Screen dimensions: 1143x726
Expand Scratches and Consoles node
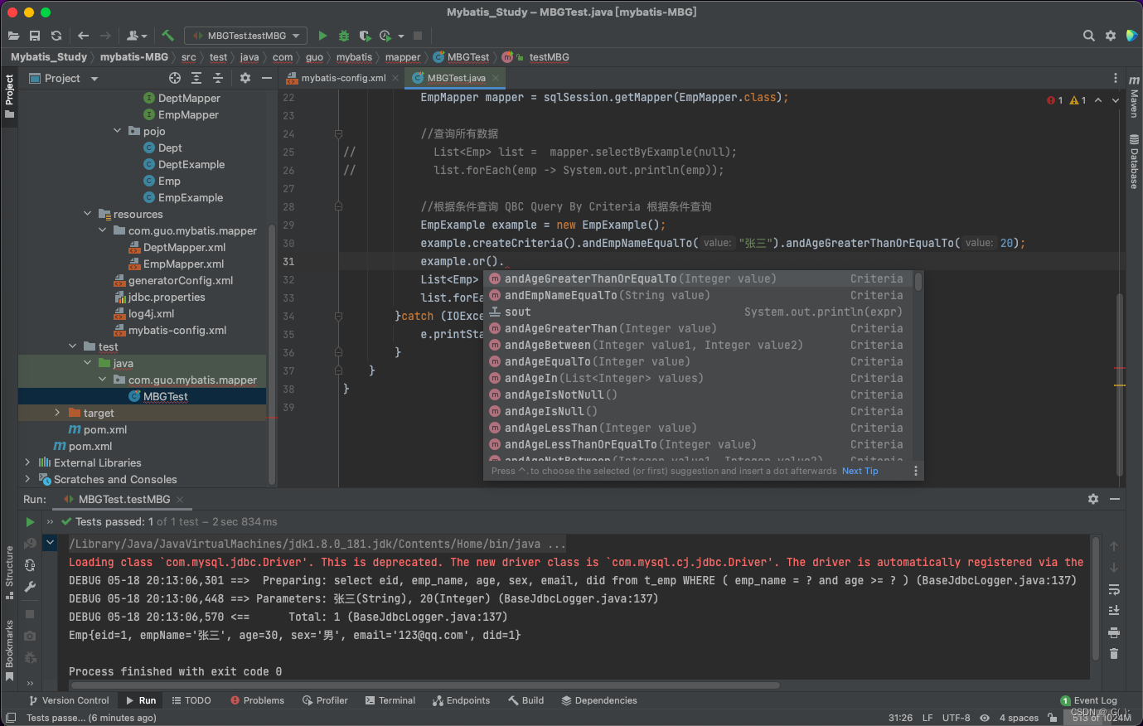pyautogui.click(x=27, y=479)
